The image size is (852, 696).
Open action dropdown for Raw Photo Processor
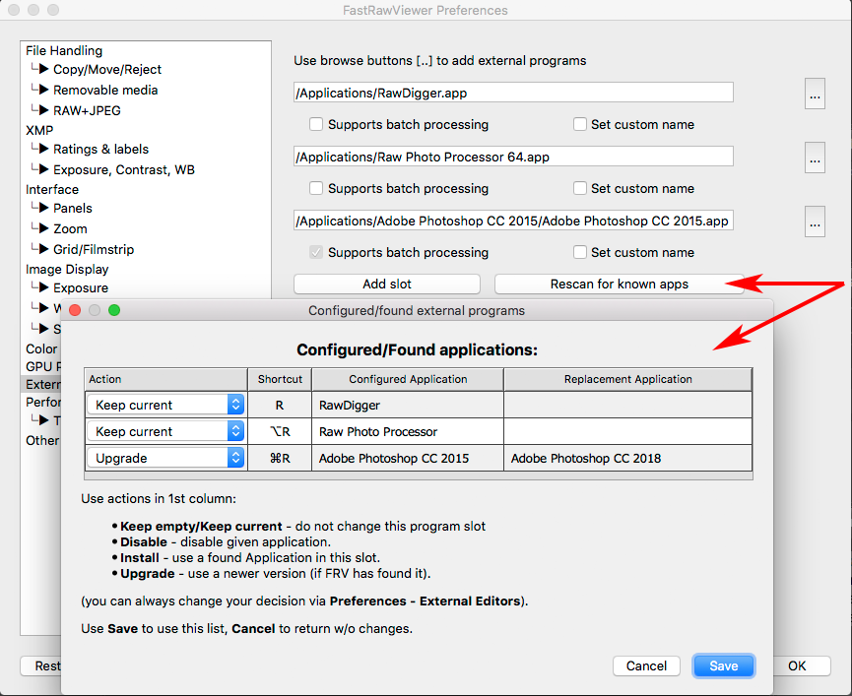165,431
